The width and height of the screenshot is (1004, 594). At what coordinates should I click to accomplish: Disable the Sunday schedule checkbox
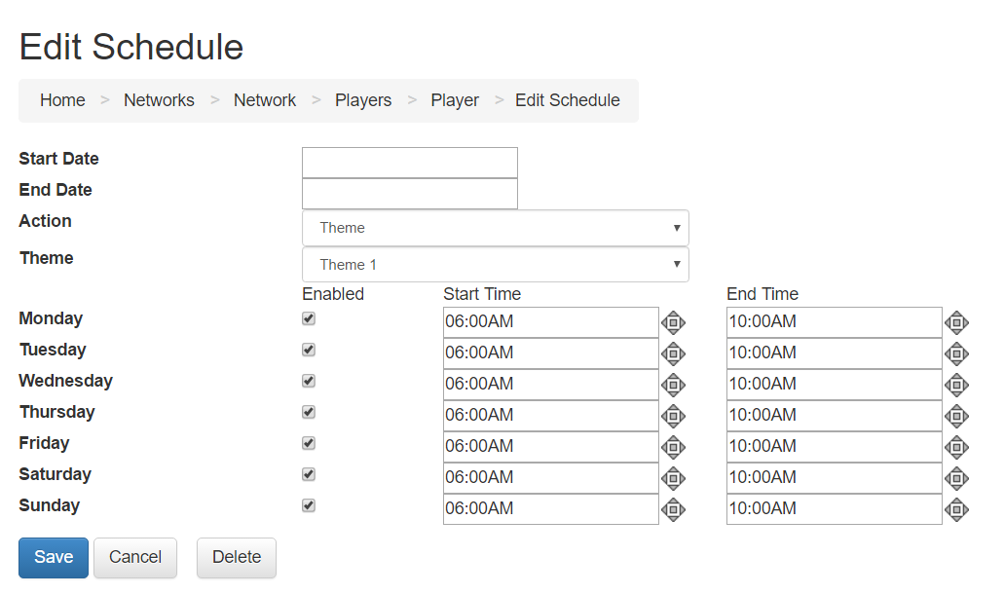tap(309, 505)
